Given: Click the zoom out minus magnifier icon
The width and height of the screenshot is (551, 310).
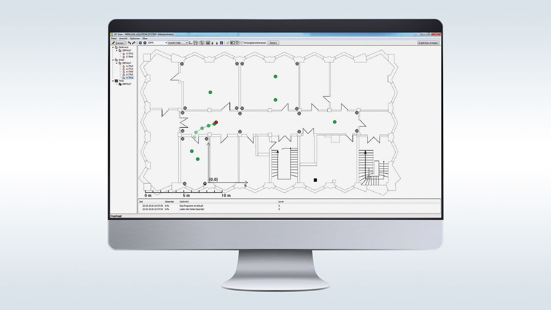Looking at the screenshot, I should click(x=140, y=43).
